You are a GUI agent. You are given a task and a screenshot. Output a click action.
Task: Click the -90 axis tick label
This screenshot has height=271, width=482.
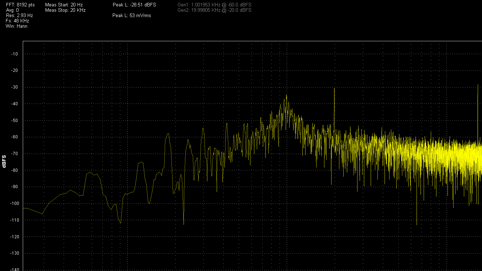coord(14,187)
